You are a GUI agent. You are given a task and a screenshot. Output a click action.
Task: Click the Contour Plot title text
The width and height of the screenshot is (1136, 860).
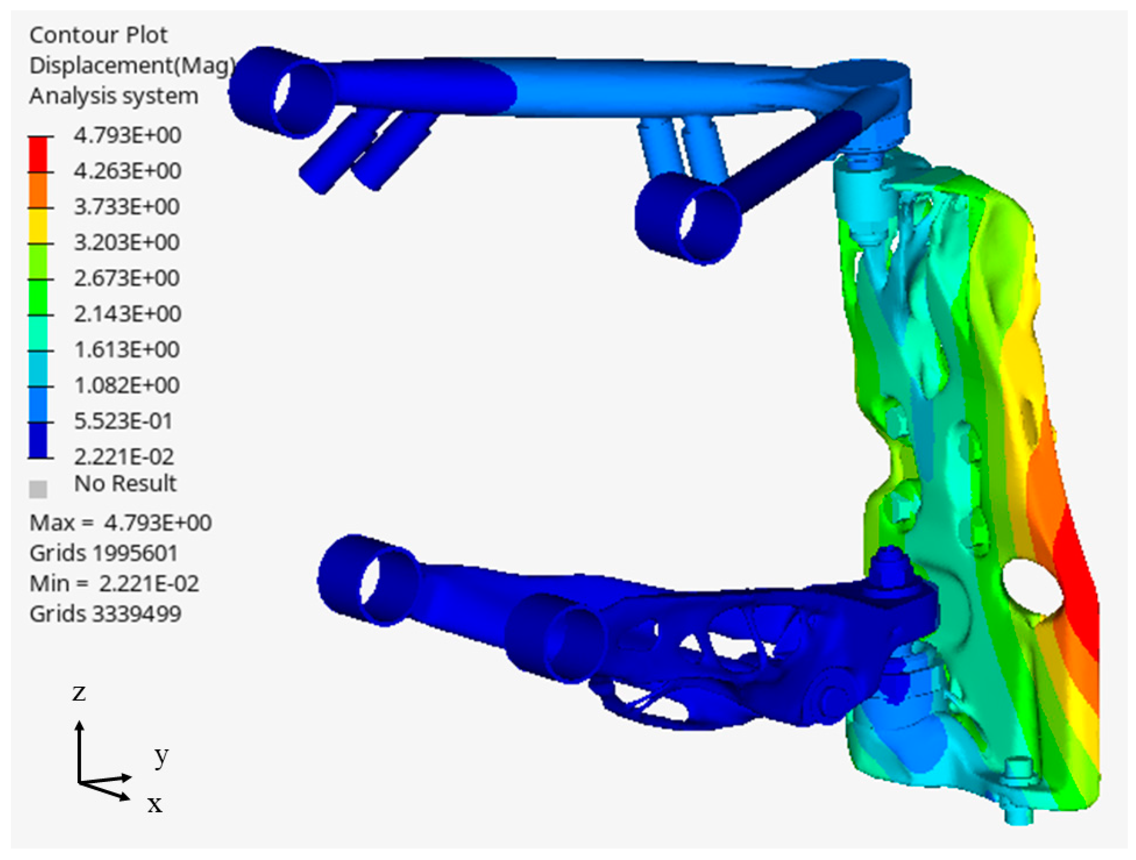coord(98,35)
